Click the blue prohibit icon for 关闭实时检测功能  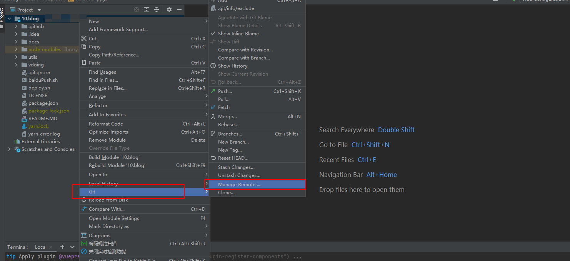tap(84, 251)
